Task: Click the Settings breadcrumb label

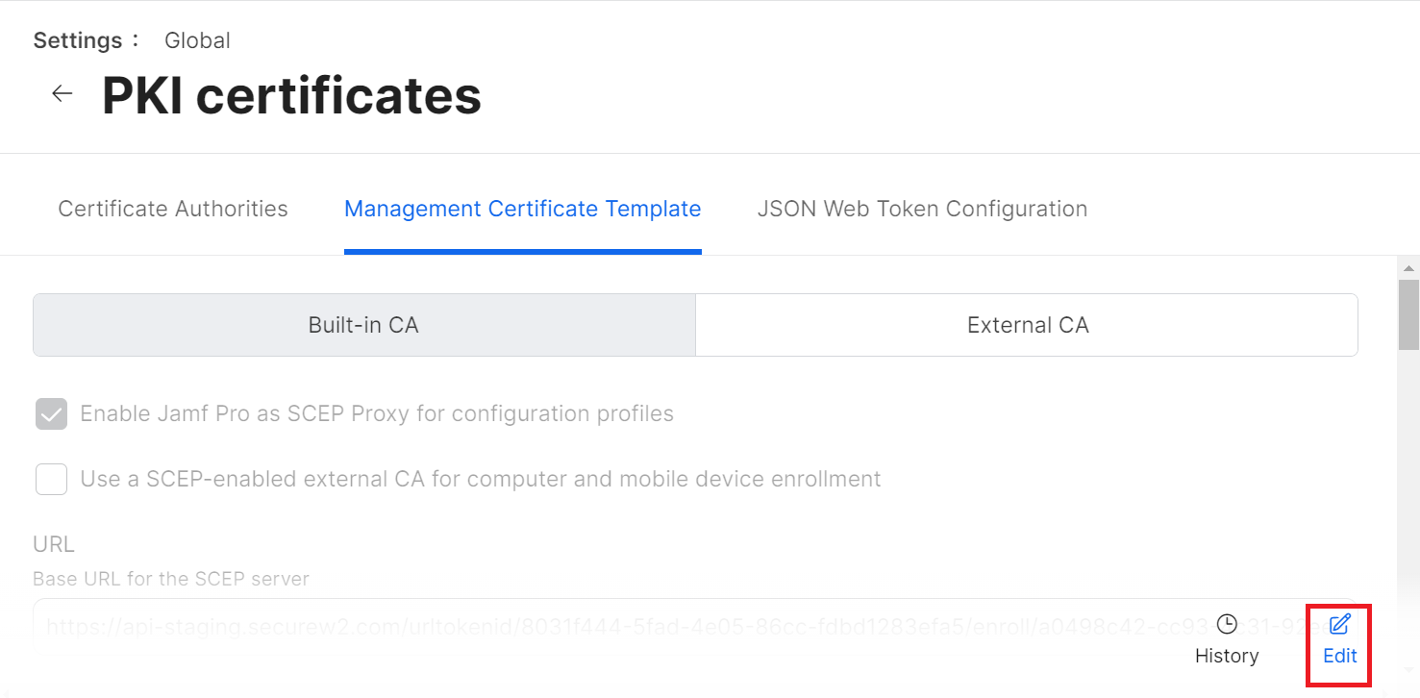Action: pos(78,40)
